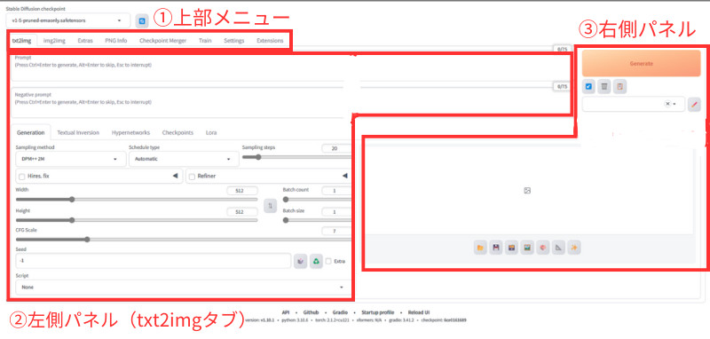Open the styles dropdown arrow

point(674,104)
